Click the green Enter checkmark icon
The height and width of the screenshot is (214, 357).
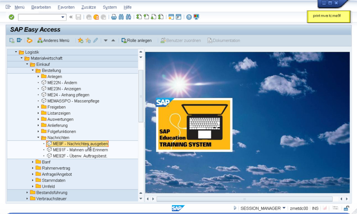pos(12,17)
